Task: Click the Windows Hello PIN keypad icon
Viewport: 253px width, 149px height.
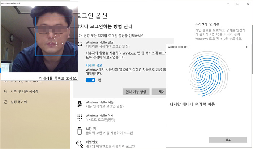Action: (x=80, y=118)
